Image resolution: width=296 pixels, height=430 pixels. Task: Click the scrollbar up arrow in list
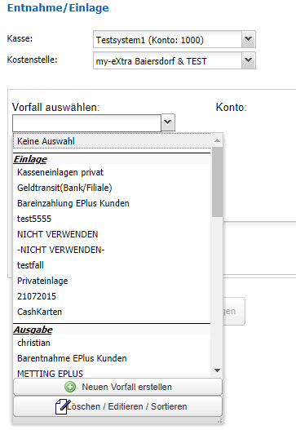tap(217, 140)
